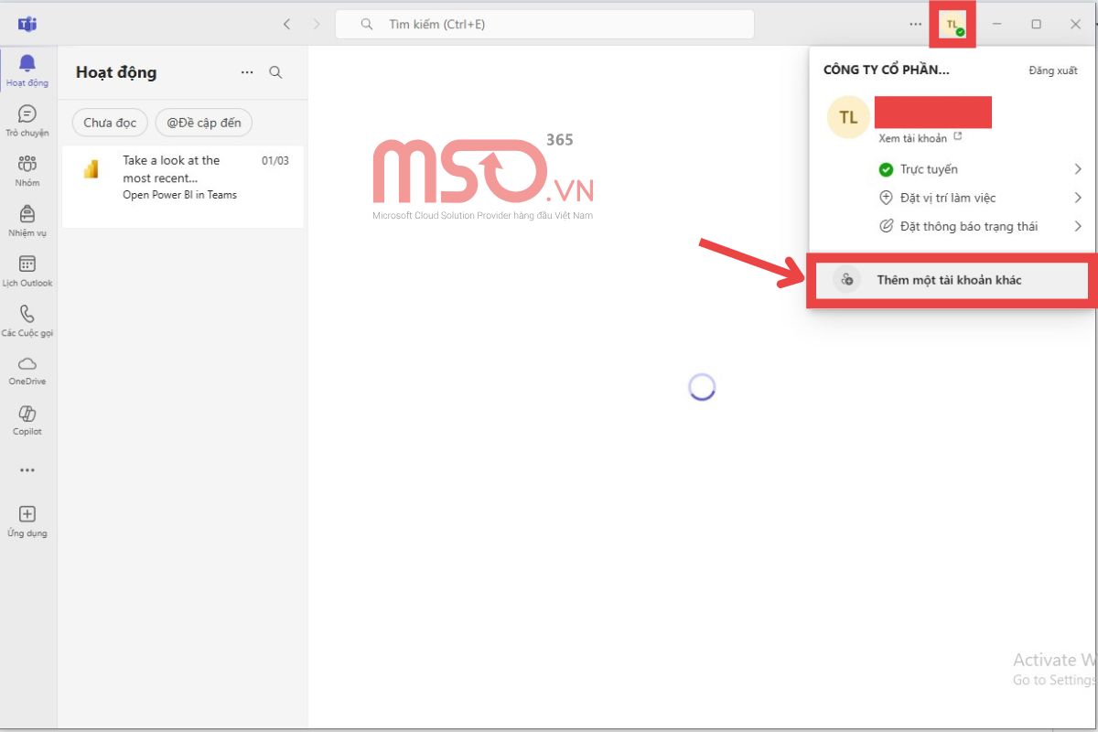Click the work location pin icon
Image resolution: width=1098 pixels, height=732 pixels.
[886, 198]
